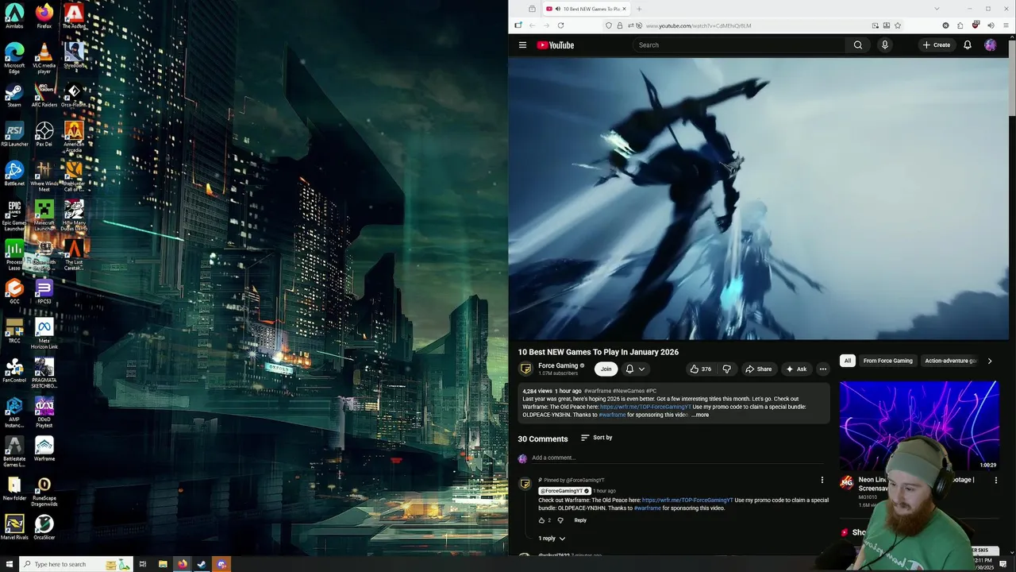Click the Windows Start button
The height and width of the screenshot is (572, 1016).
click(10, 564)
